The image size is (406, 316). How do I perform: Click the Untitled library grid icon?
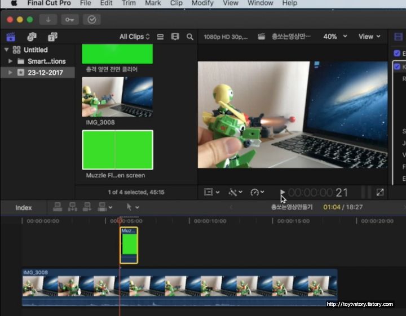16,50
